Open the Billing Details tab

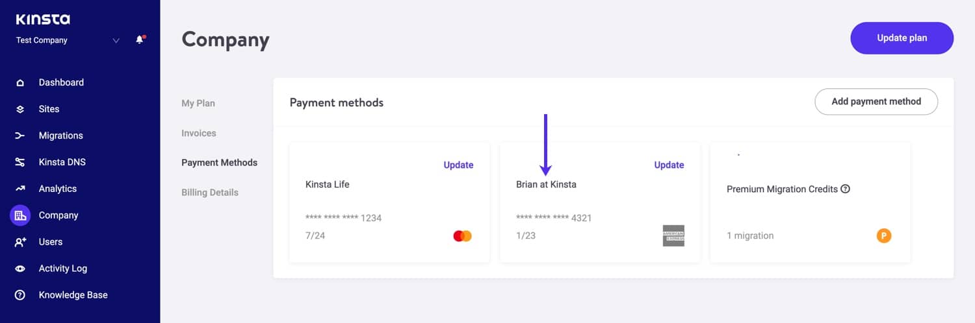coord(210,193)
